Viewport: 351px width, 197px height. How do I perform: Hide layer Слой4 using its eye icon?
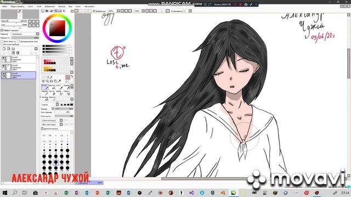click(x=3, y=66)
